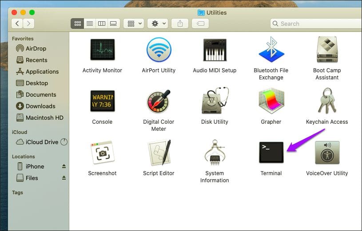Click the "Keychain Access" label text
This screenshot has height=231, width=362.
[x=327, y=122]
